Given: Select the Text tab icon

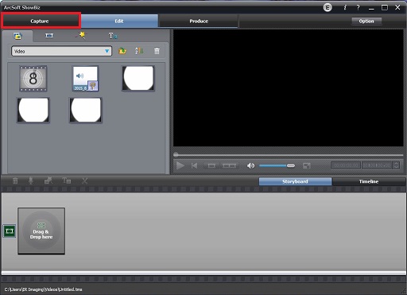Looking at the screenshot, I should coord(113,36).
